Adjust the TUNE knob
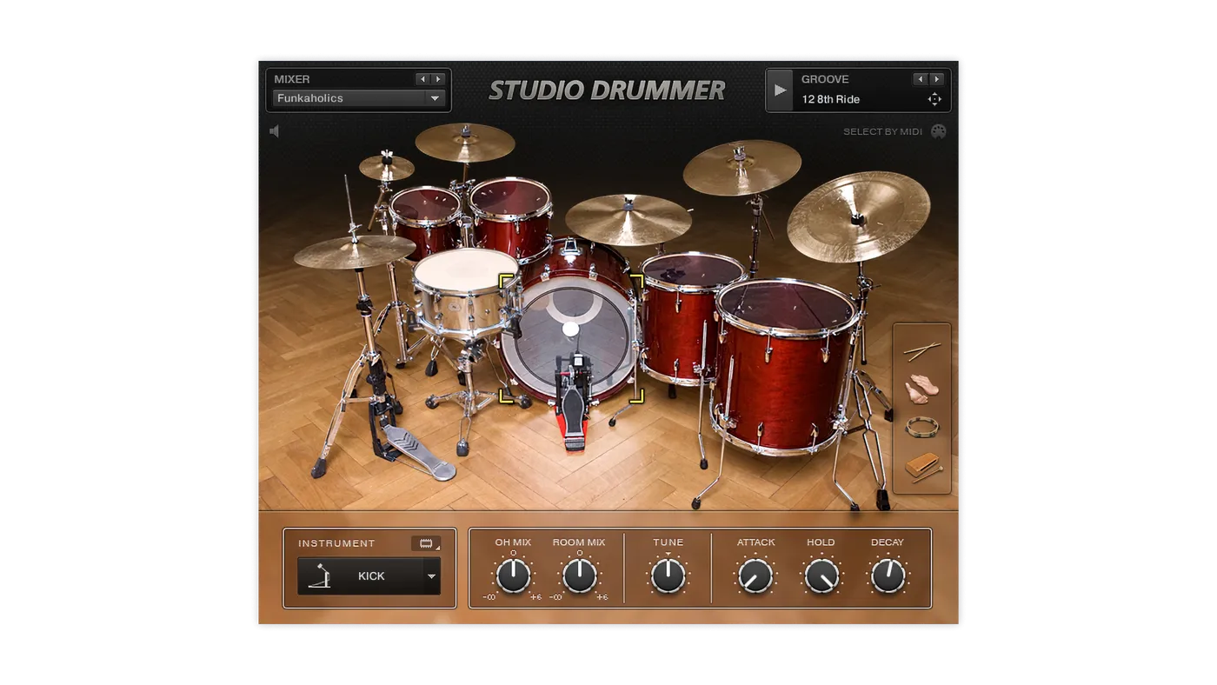Screen dimensions: 1217x685 tap(668, 575)
